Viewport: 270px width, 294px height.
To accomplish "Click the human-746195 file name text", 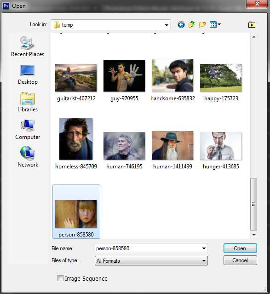I will [124, 167].
